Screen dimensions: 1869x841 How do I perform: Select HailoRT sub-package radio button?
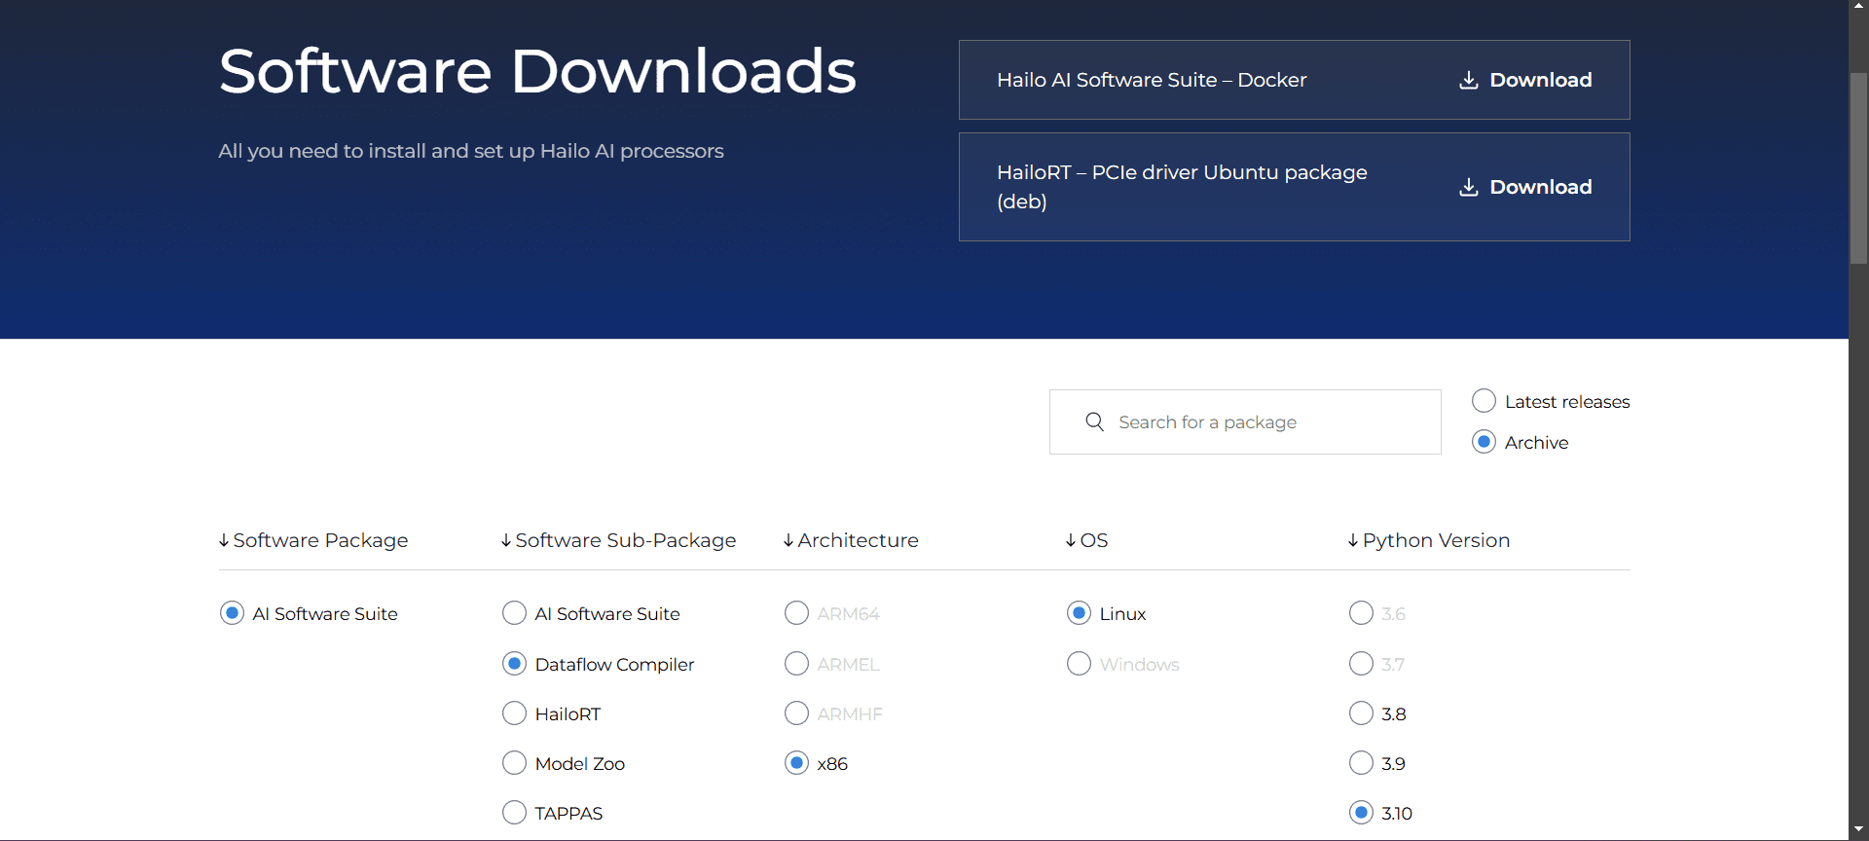tap(514, 713)
